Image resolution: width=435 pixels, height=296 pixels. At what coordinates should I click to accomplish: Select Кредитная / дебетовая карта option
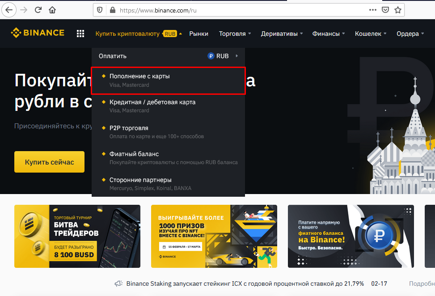click(x=168, y=106)
